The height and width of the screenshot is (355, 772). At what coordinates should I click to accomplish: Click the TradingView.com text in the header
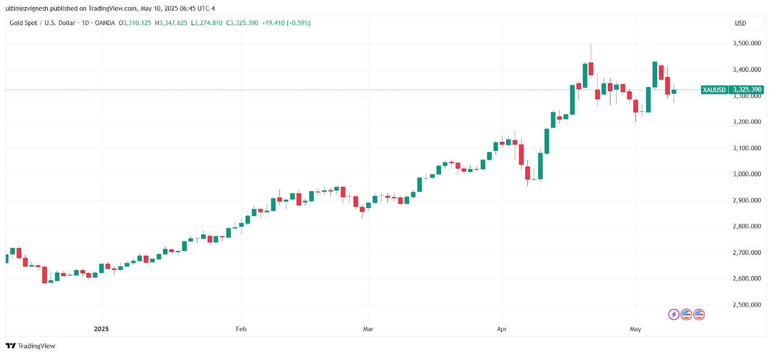point(112,8)
